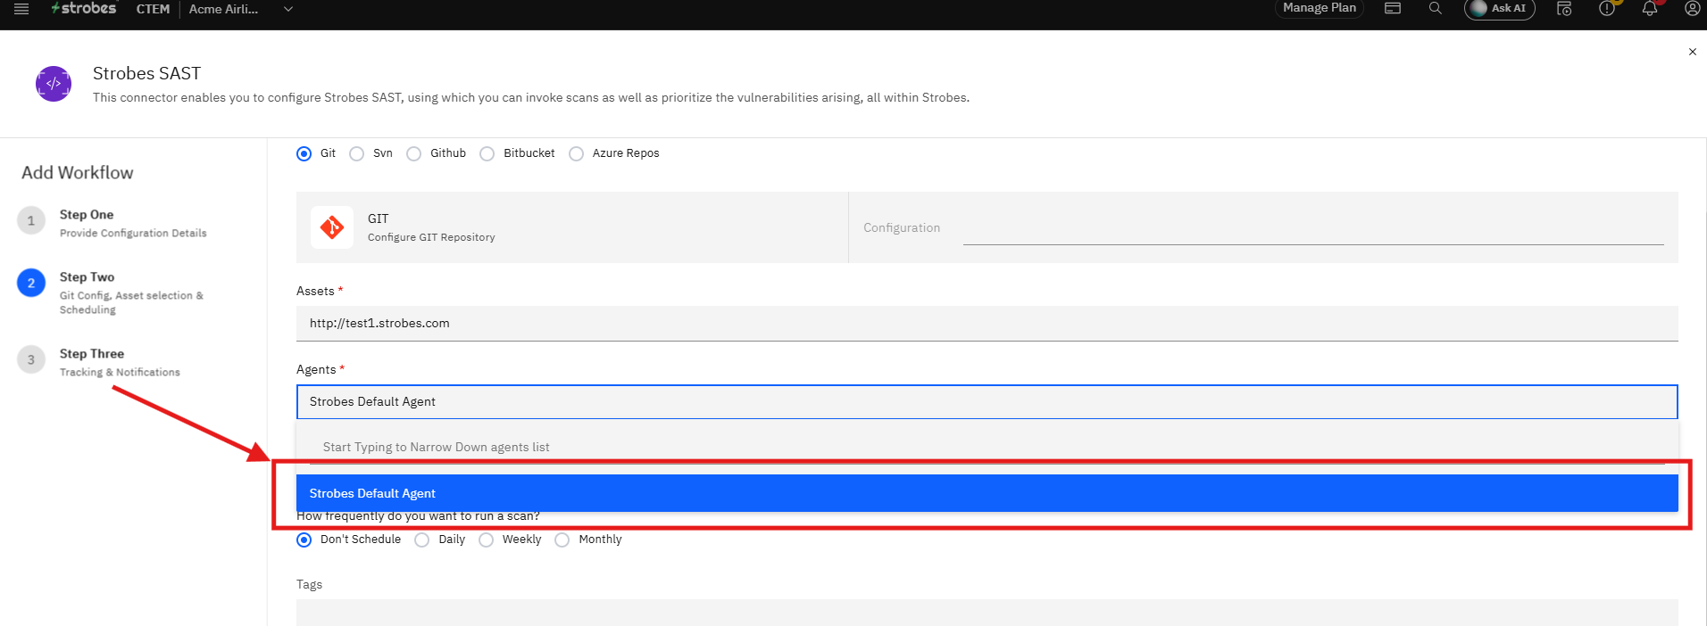
Task: Close the Strobes SAST connector panel
Action: click(x=1692, y=52)
